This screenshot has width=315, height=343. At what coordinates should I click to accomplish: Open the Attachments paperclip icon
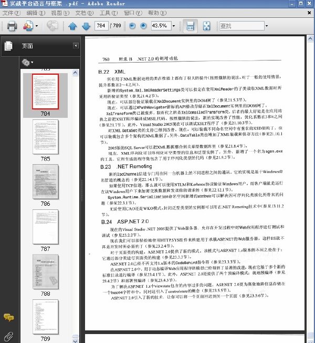point(8,337)
